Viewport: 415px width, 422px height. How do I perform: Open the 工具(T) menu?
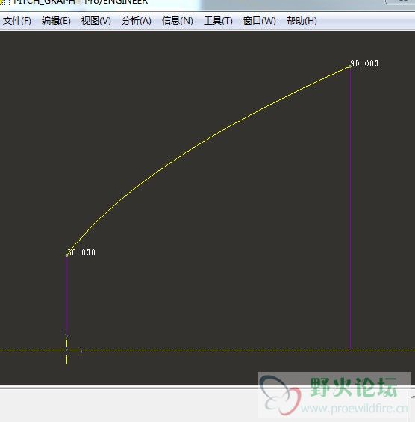[218, 21]
